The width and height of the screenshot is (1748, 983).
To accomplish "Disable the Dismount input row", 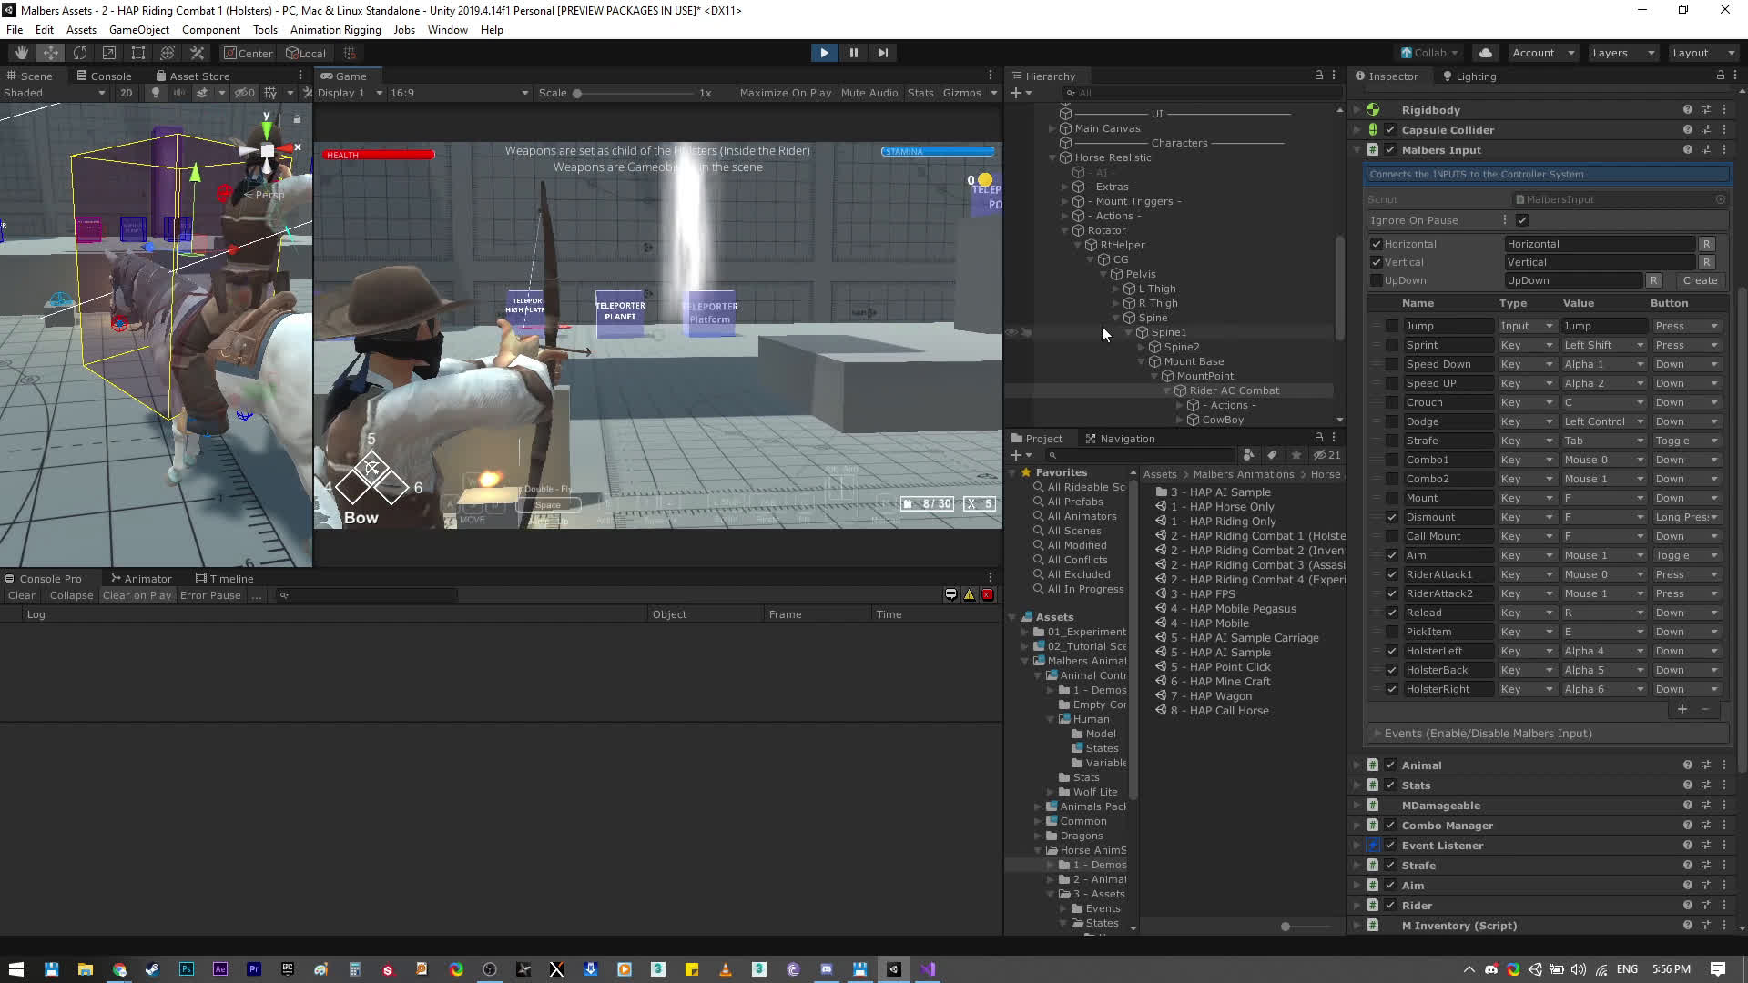I will pos(1392,517).
